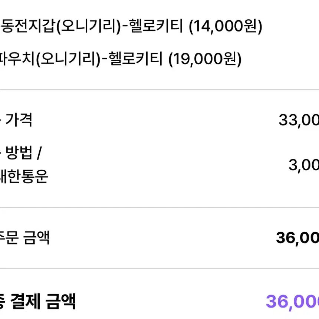The width and height of the screenshot is (319, 319).
Task: Click the 대한통운 courier text
Action: tap(24, 176)
